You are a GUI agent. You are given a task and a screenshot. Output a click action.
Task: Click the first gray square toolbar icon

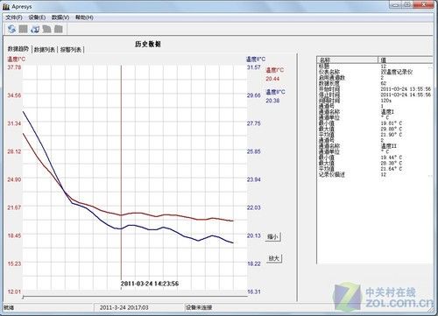[x=23, y=29]
